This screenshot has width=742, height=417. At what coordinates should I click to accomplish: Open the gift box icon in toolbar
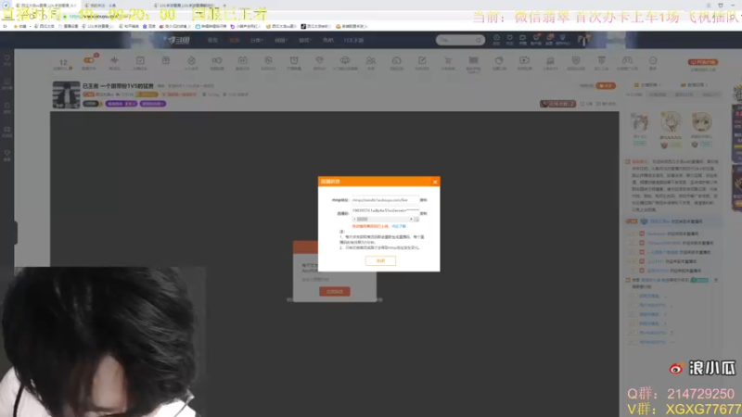166,60
